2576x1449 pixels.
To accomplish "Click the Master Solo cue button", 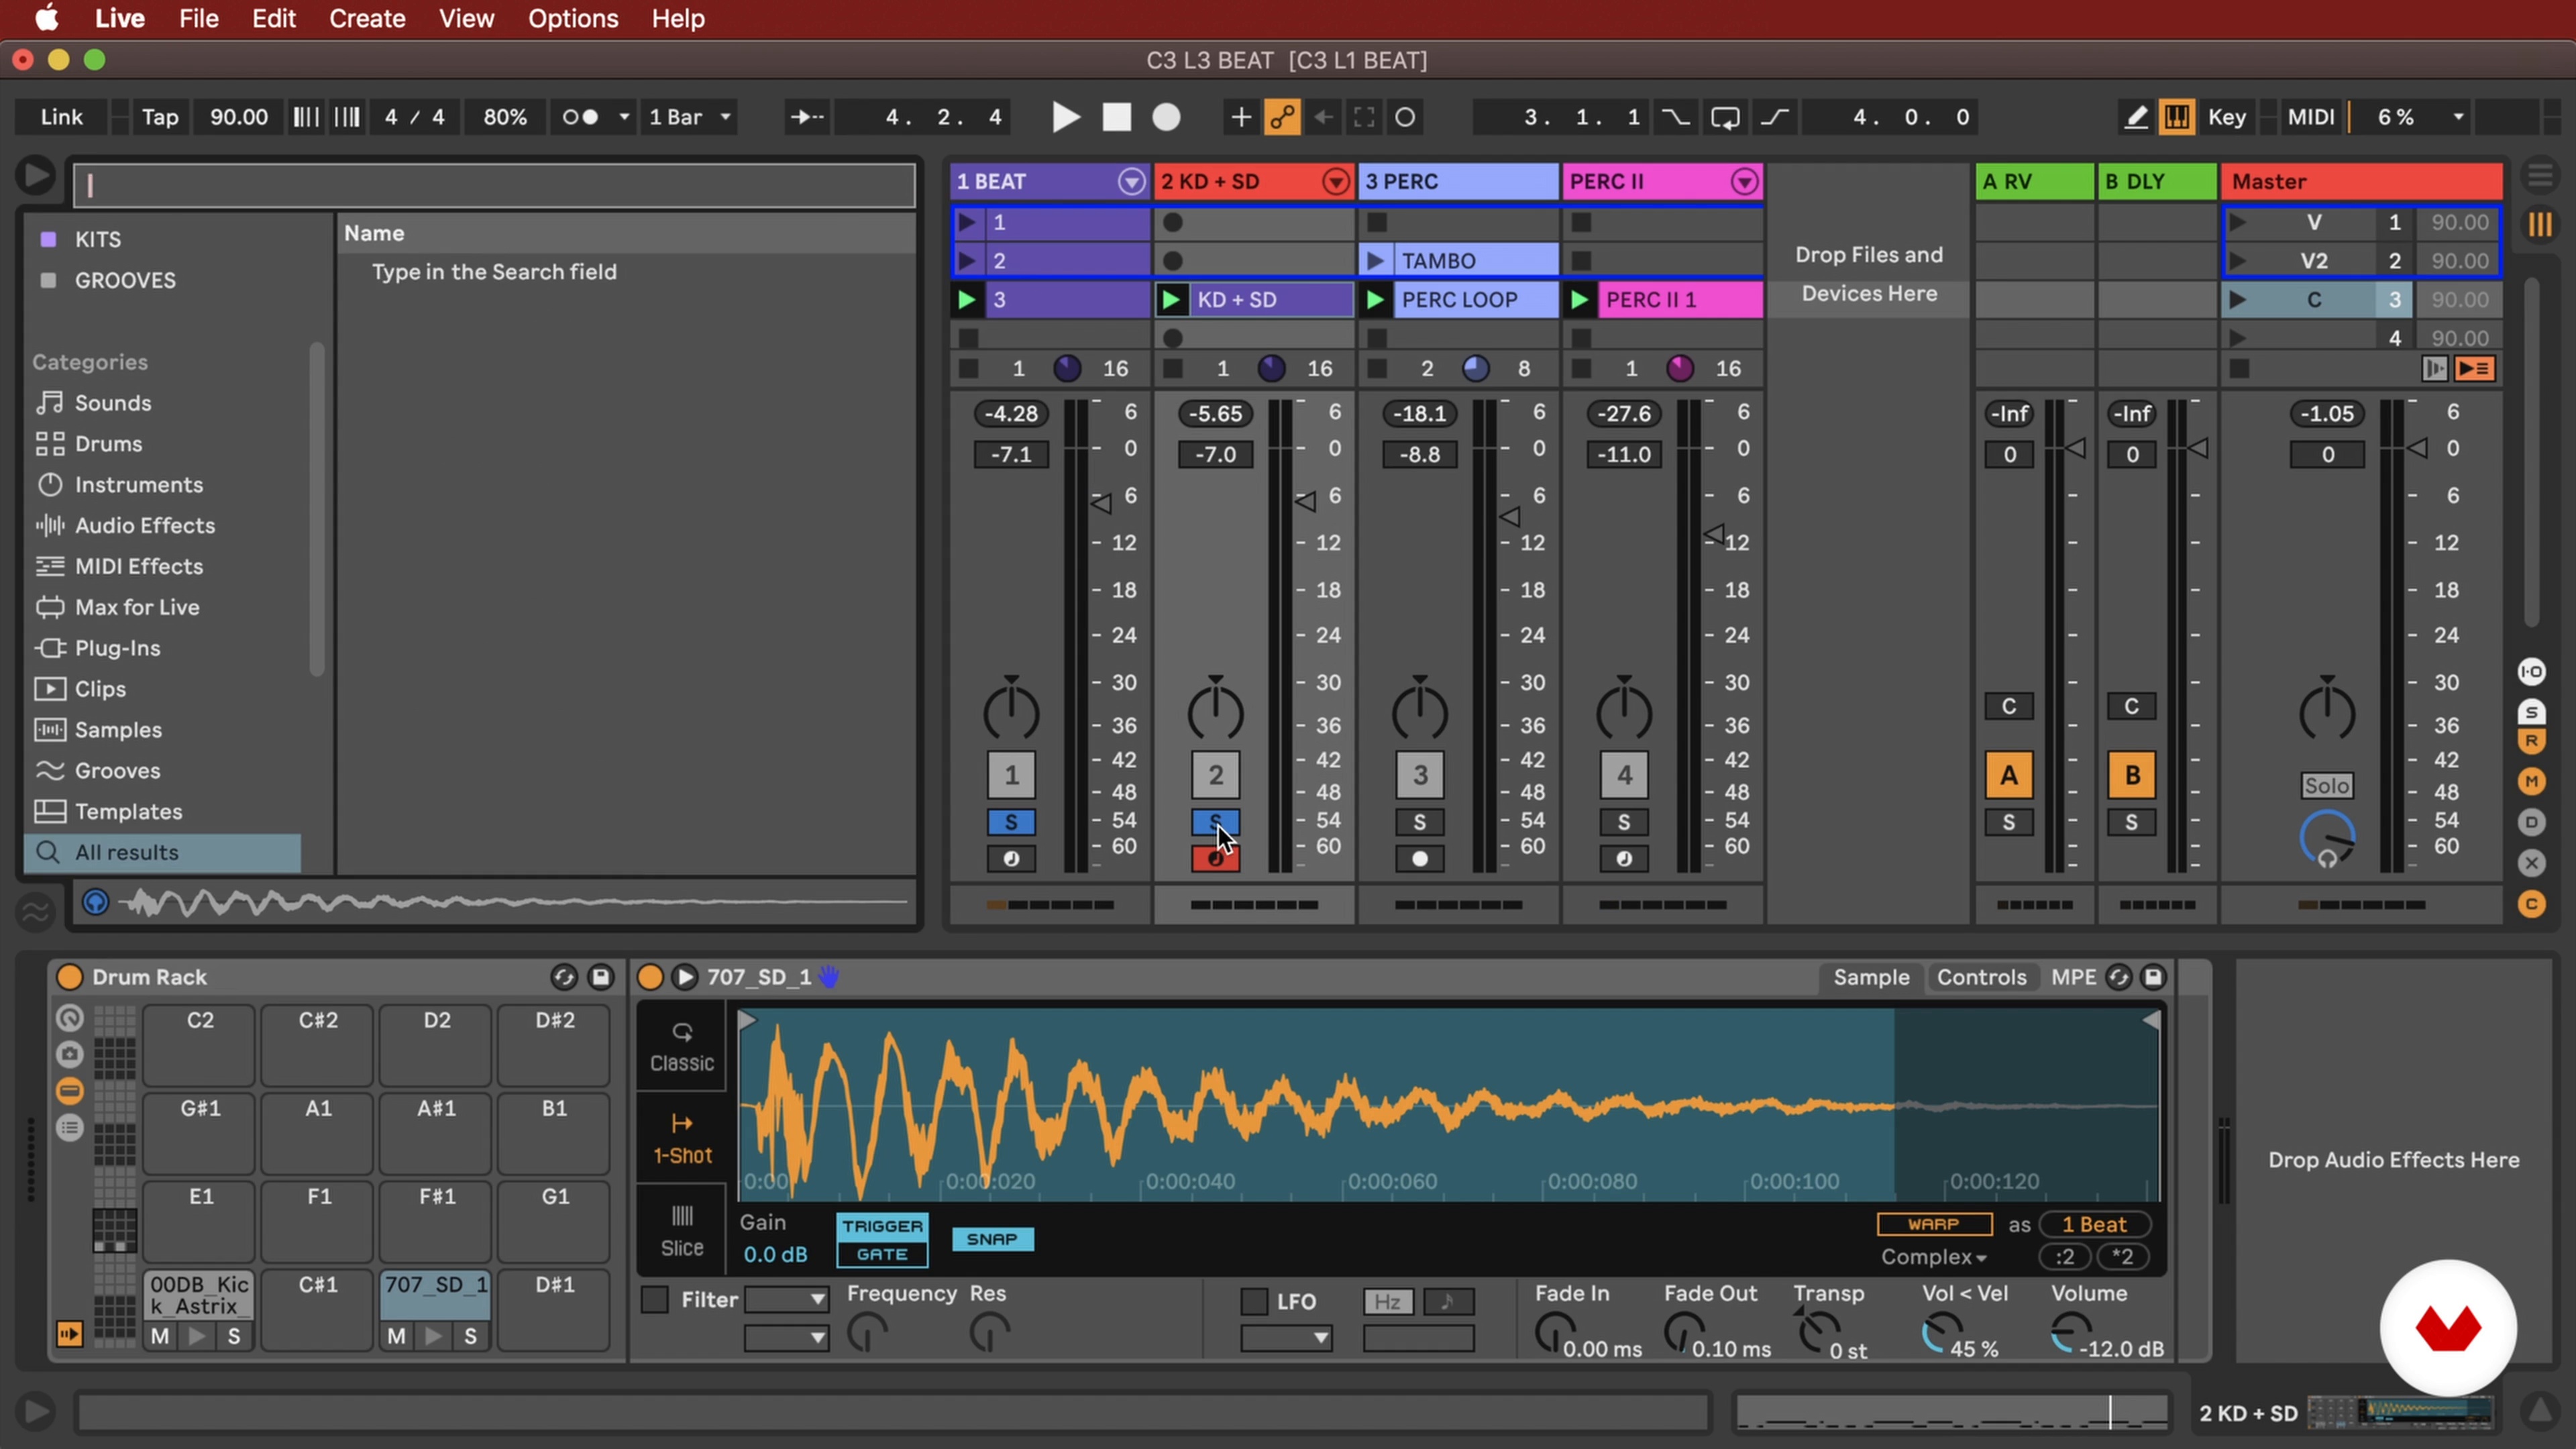I will 2327,786.
